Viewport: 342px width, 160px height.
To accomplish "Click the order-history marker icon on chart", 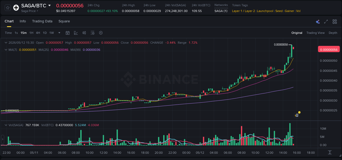I will [297, 115].
